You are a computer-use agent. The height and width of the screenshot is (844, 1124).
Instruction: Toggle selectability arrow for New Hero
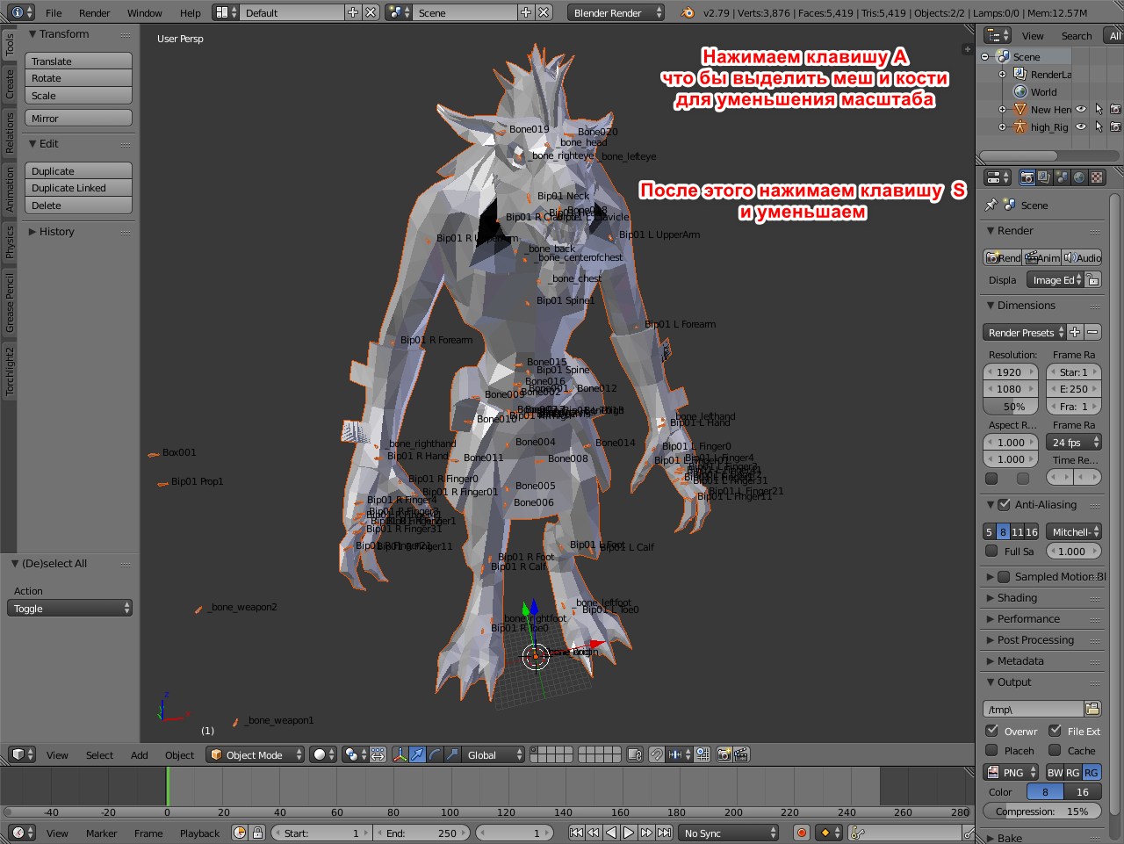1099,110
